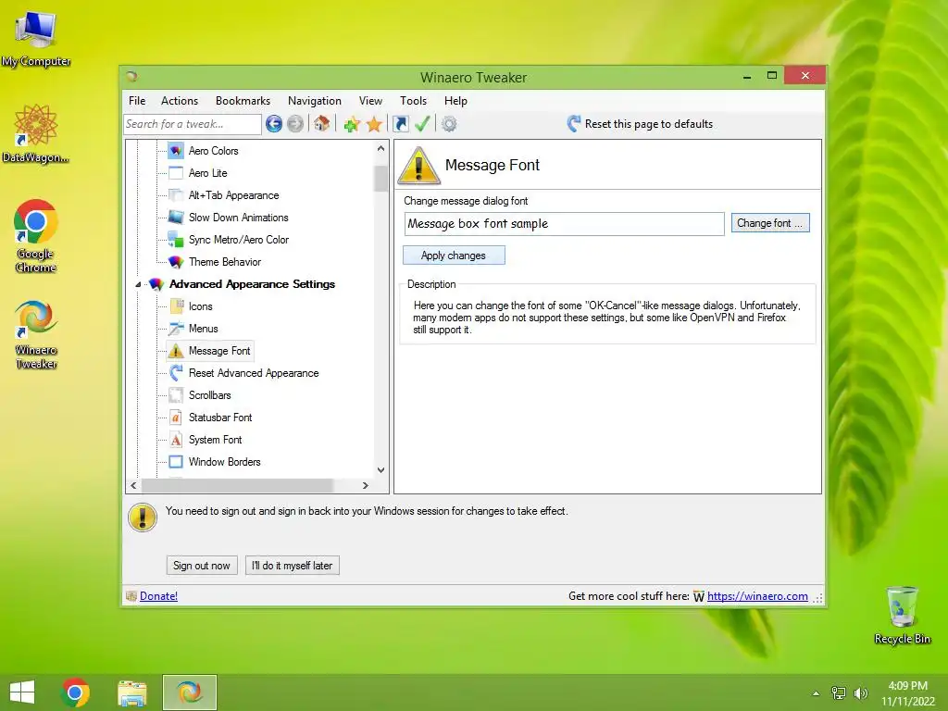
Task: Open the Actions menu
Action: pyautogui.click(x=180, y=101)
